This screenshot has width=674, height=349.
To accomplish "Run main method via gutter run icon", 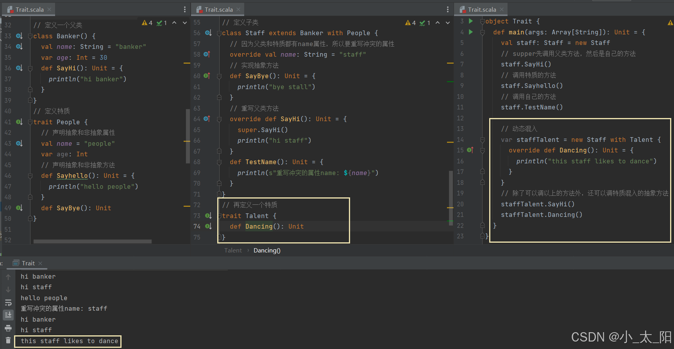I will click(x=471, y=32).
